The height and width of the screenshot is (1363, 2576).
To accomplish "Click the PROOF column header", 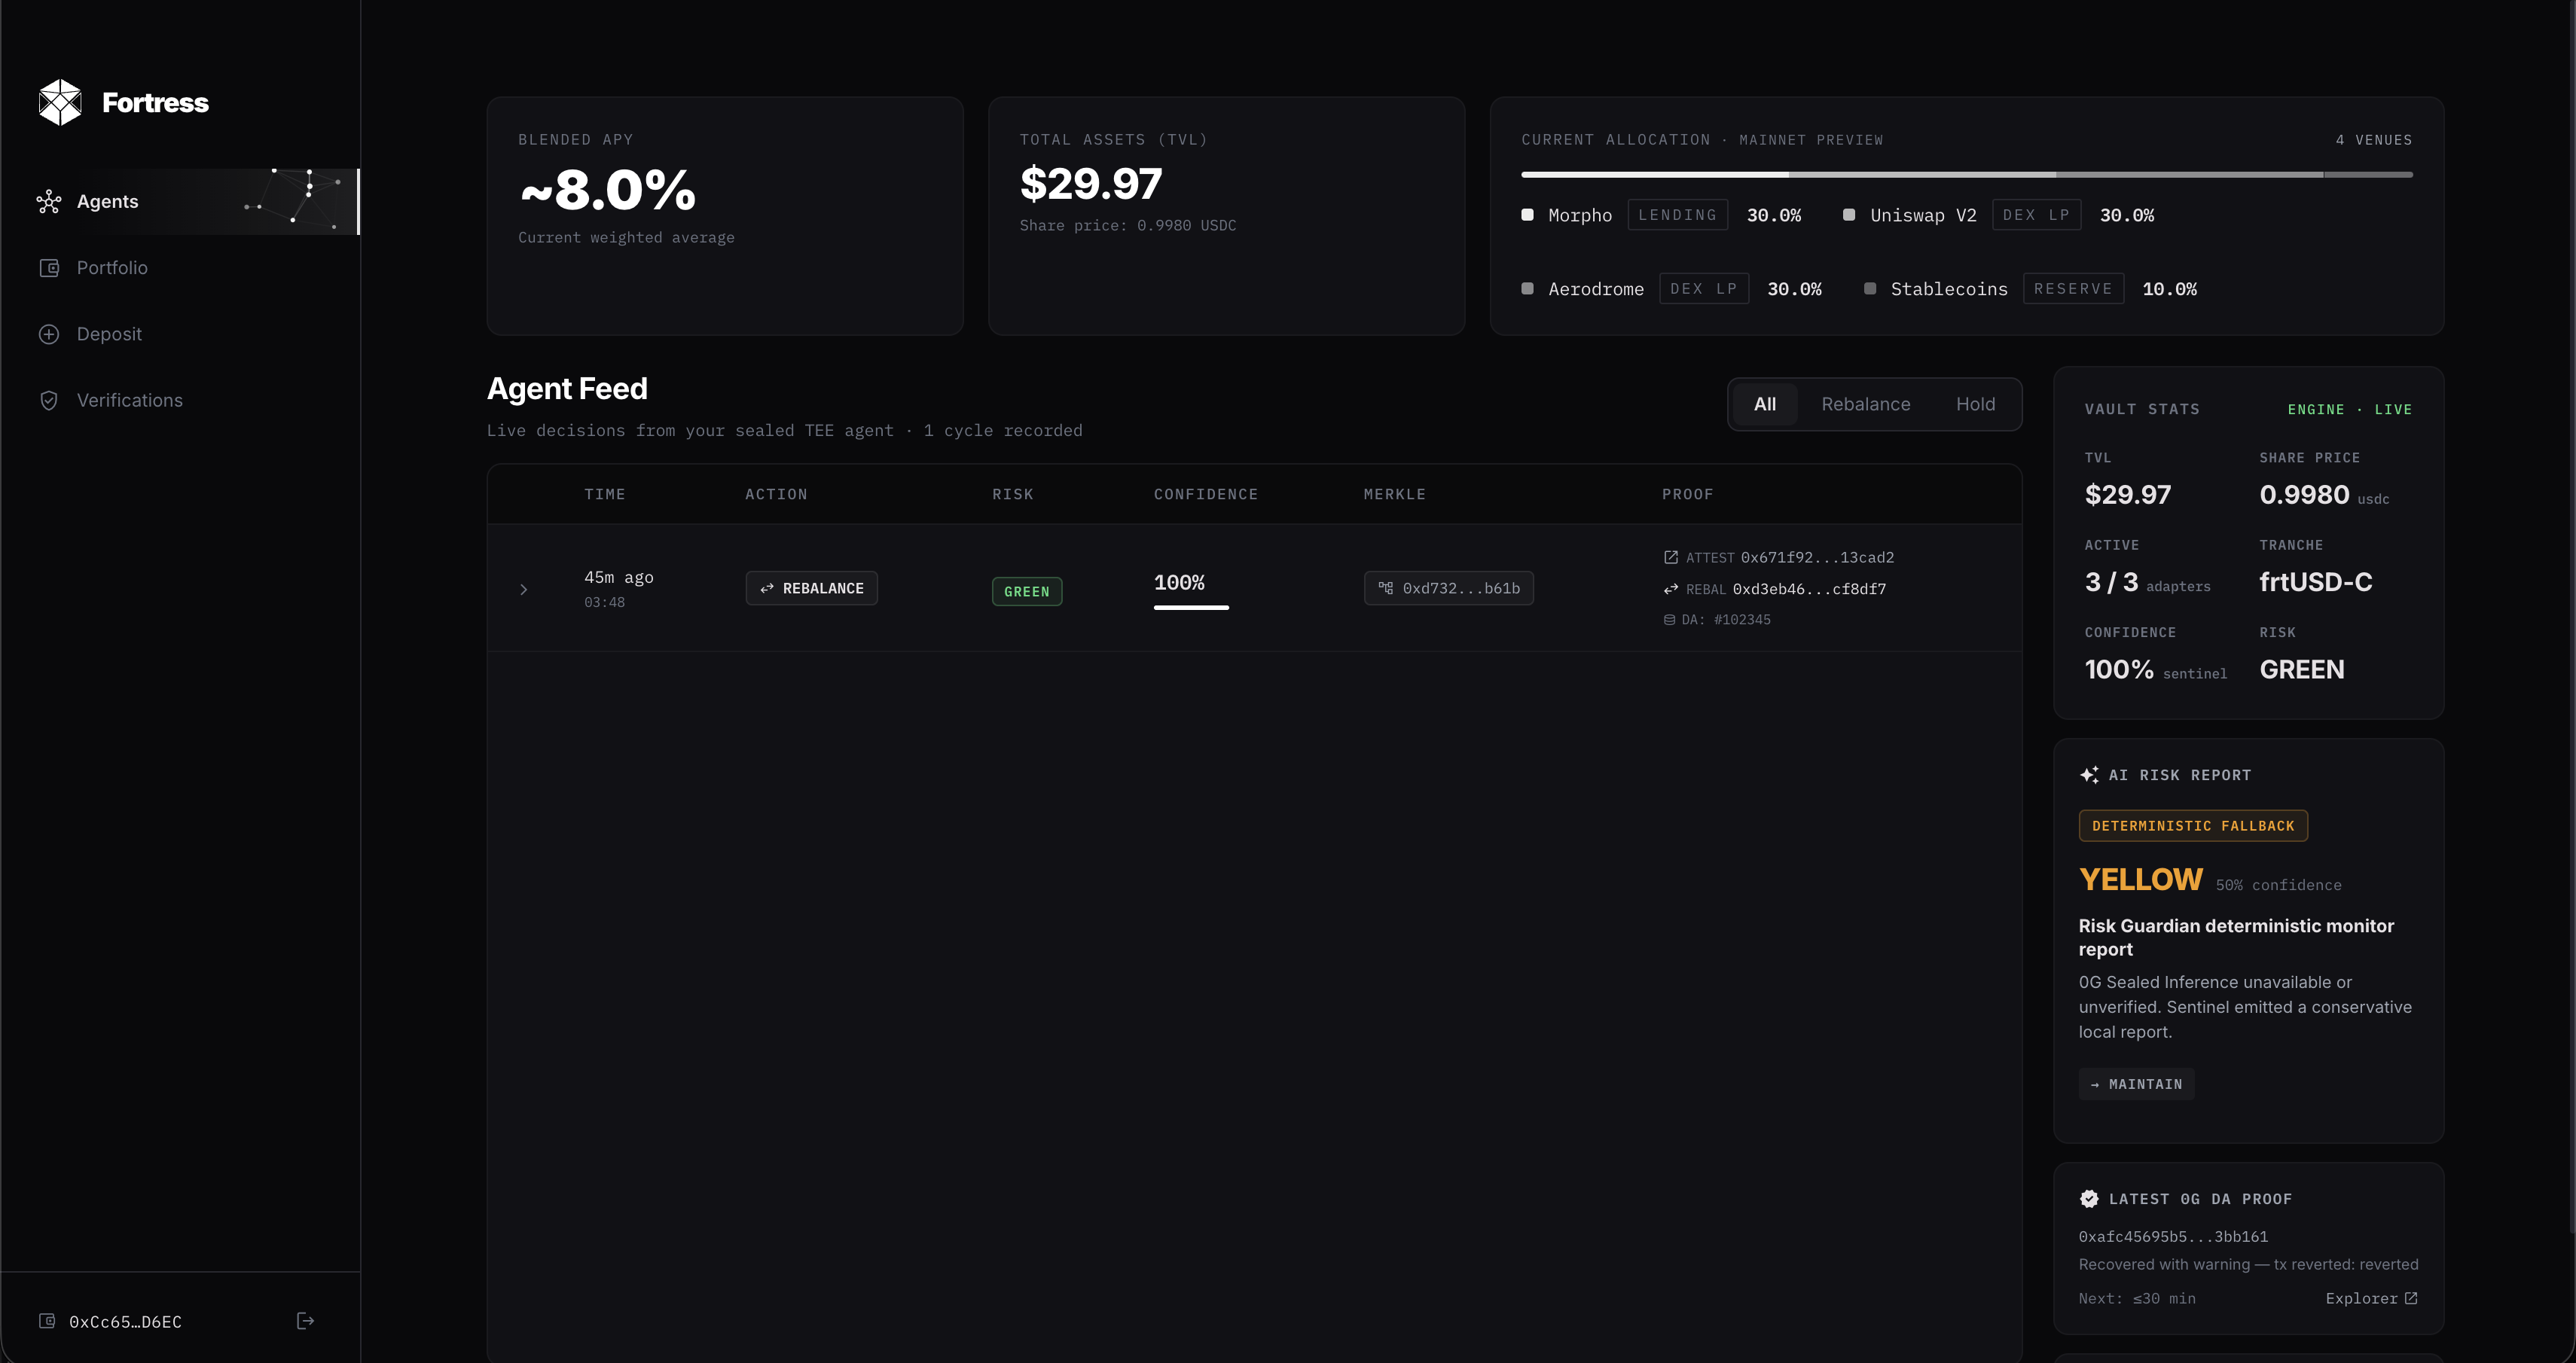I will [x=1687, y=494].
